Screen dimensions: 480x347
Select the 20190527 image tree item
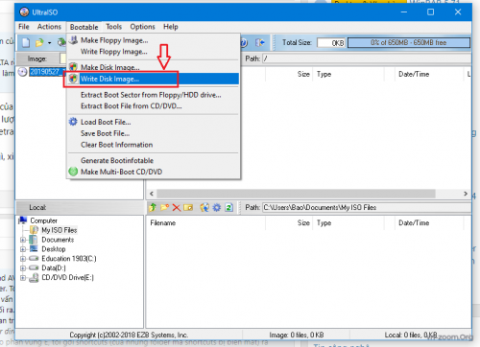[x=46, y=72]
